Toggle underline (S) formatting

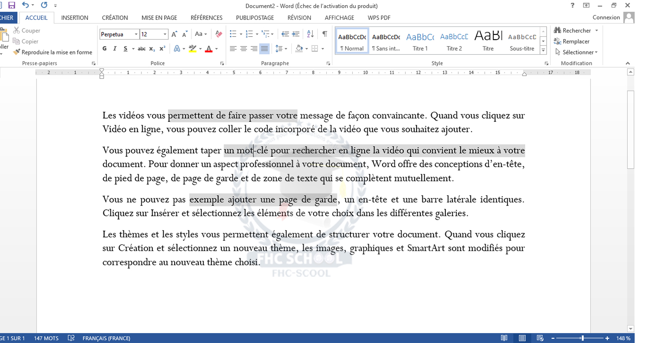[125, 49]
